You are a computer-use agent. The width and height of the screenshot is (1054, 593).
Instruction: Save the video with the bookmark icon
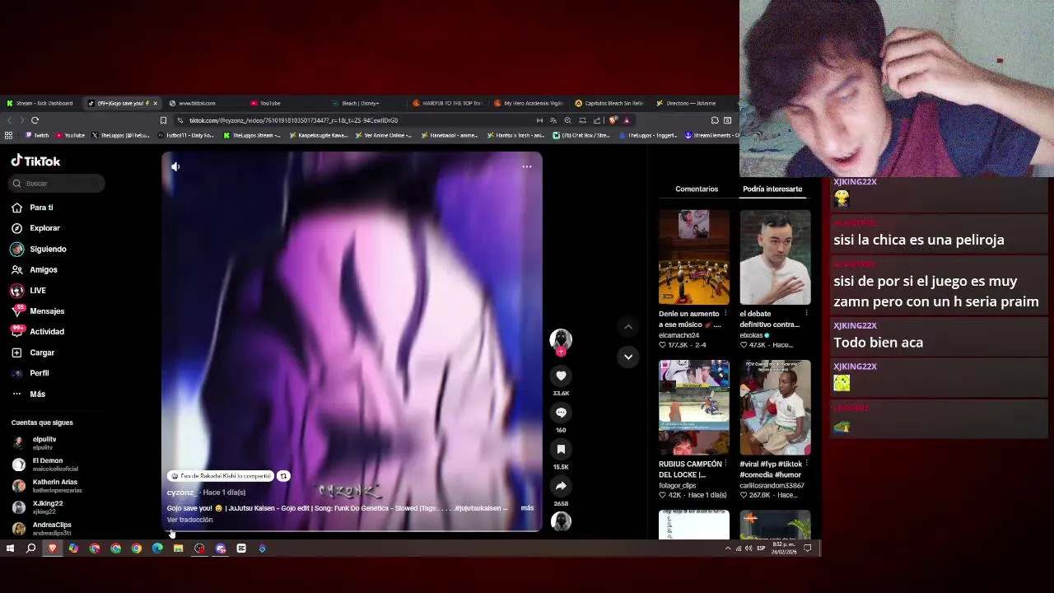(561, 449)
